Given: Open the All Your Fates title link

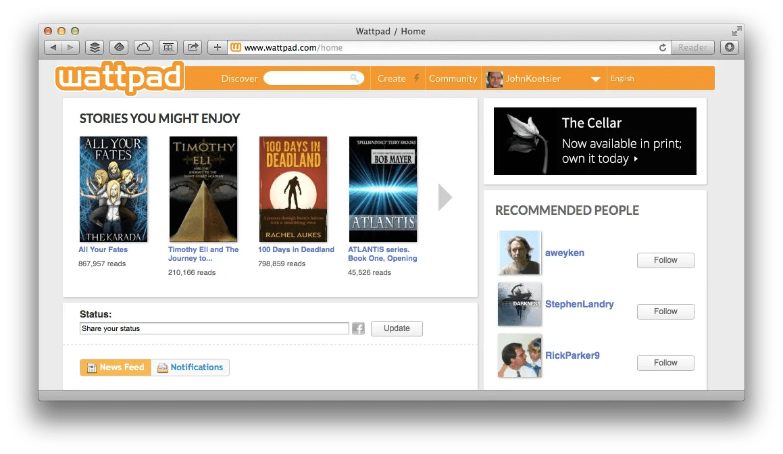Looking at the screenshot, I should pos(103,249).
